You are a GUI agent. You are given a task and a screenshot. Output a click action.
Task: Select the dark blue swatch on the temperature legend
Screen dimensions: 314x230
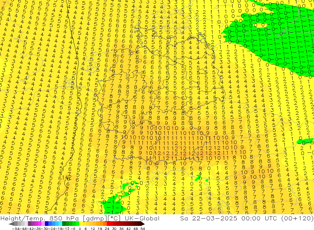[47, 224]
